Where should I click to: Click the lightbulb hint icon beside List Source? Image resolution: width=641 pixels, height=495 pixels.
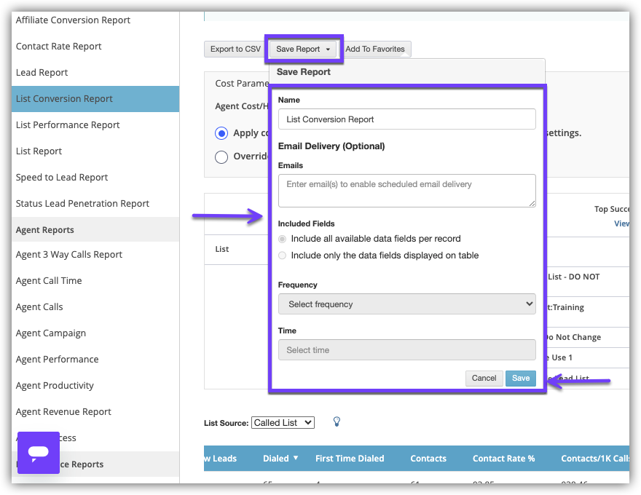337,422
